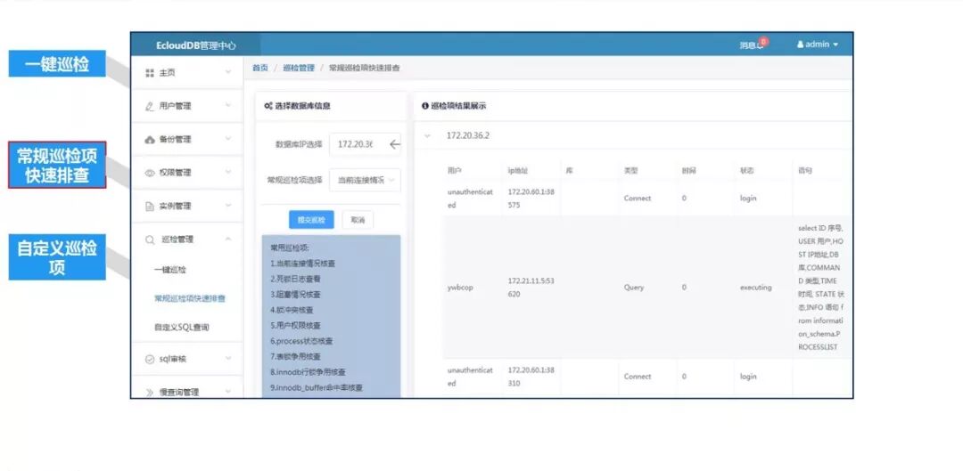Click the 实例管理 document icon
Screen dimensions: 963x471
click(149, 206)
